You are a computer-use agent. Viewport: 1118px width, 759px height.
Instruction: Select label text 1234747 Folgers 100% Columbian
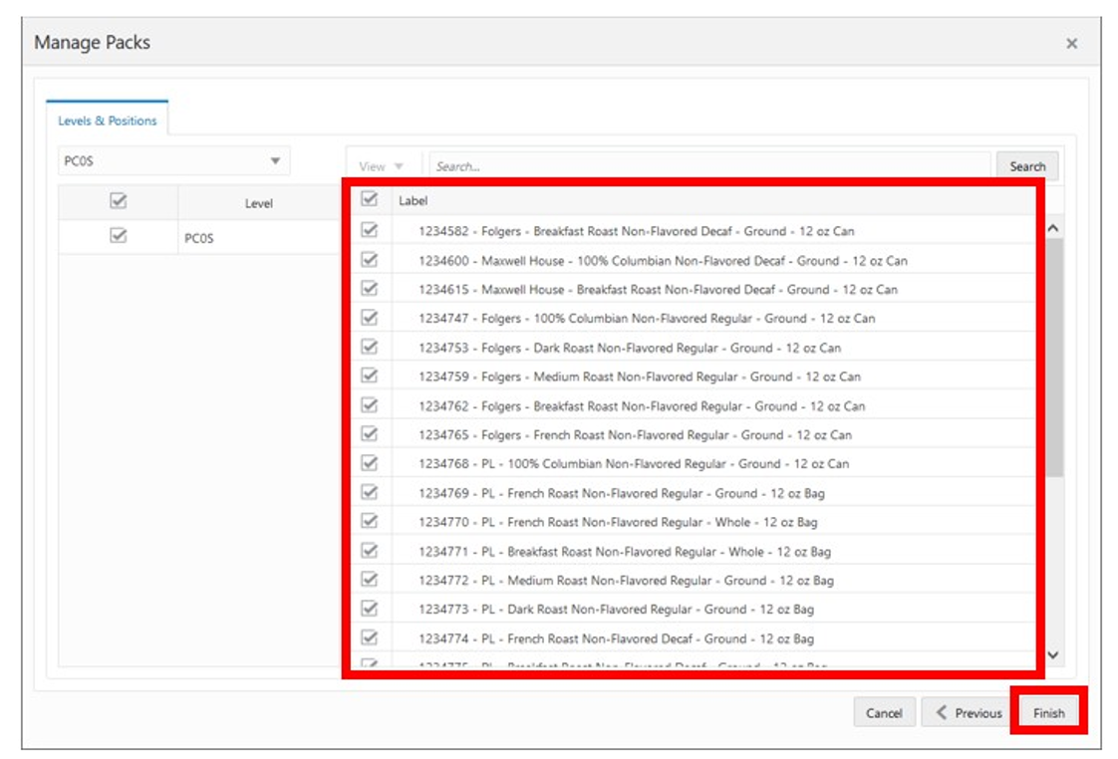click(647, 319)
